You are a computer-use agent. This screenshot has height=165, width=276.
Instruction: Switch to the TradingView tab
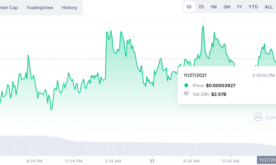pyautogui.click(x=39, y=7)
